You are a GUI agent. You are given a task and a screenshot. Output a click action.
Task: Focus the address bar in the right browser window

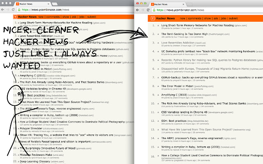click(208, 10)
